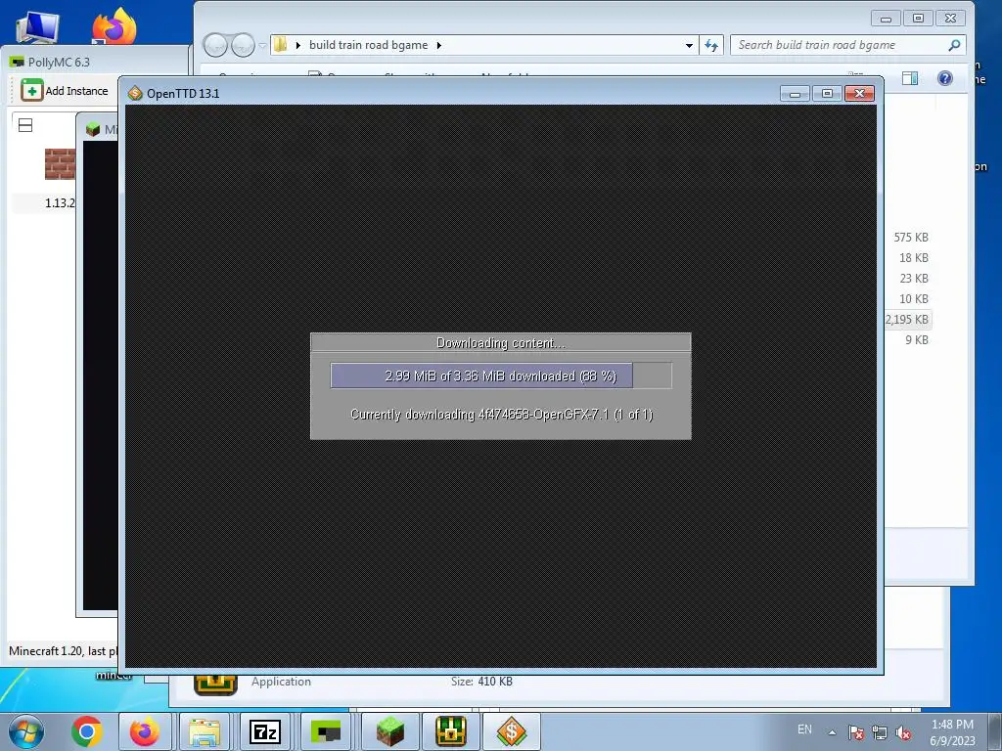Click the PollyMC 6.3 window title
The height and width of the screenshot is (751, 1002).
[59, 62]
